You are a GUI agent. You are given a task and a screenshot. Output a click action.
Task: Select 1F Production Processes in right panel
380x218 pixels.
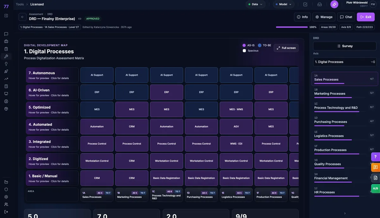(345, 149)
